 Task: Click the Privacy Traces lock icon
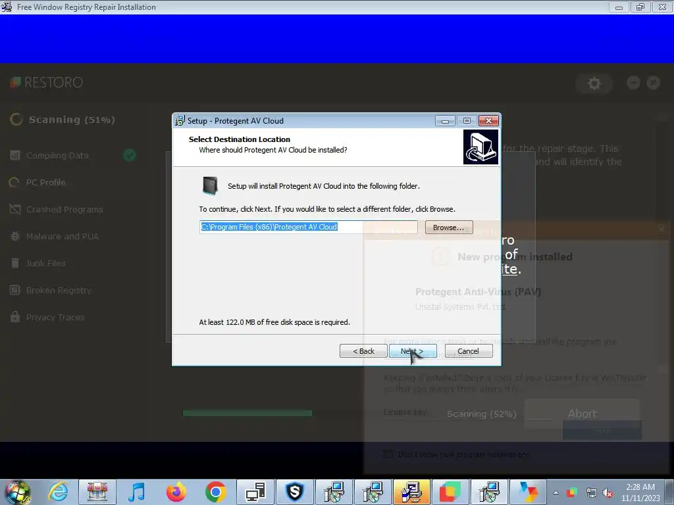point(15,317)
